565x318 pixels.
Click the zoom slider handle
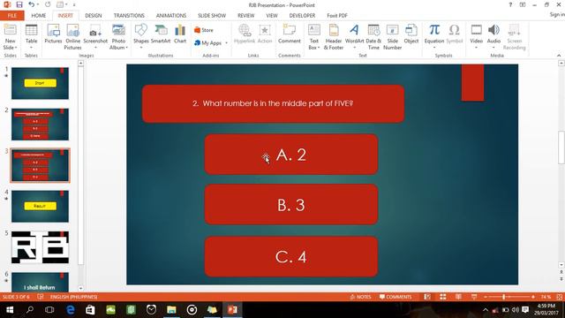(x=504, y=297)
